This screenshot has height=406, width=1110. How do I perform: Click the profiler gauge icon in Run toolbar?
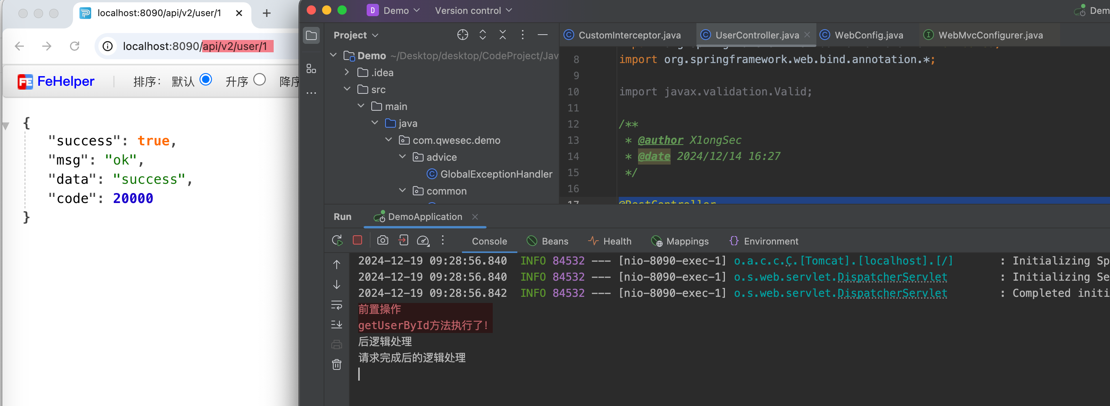[x=423, y=241]
